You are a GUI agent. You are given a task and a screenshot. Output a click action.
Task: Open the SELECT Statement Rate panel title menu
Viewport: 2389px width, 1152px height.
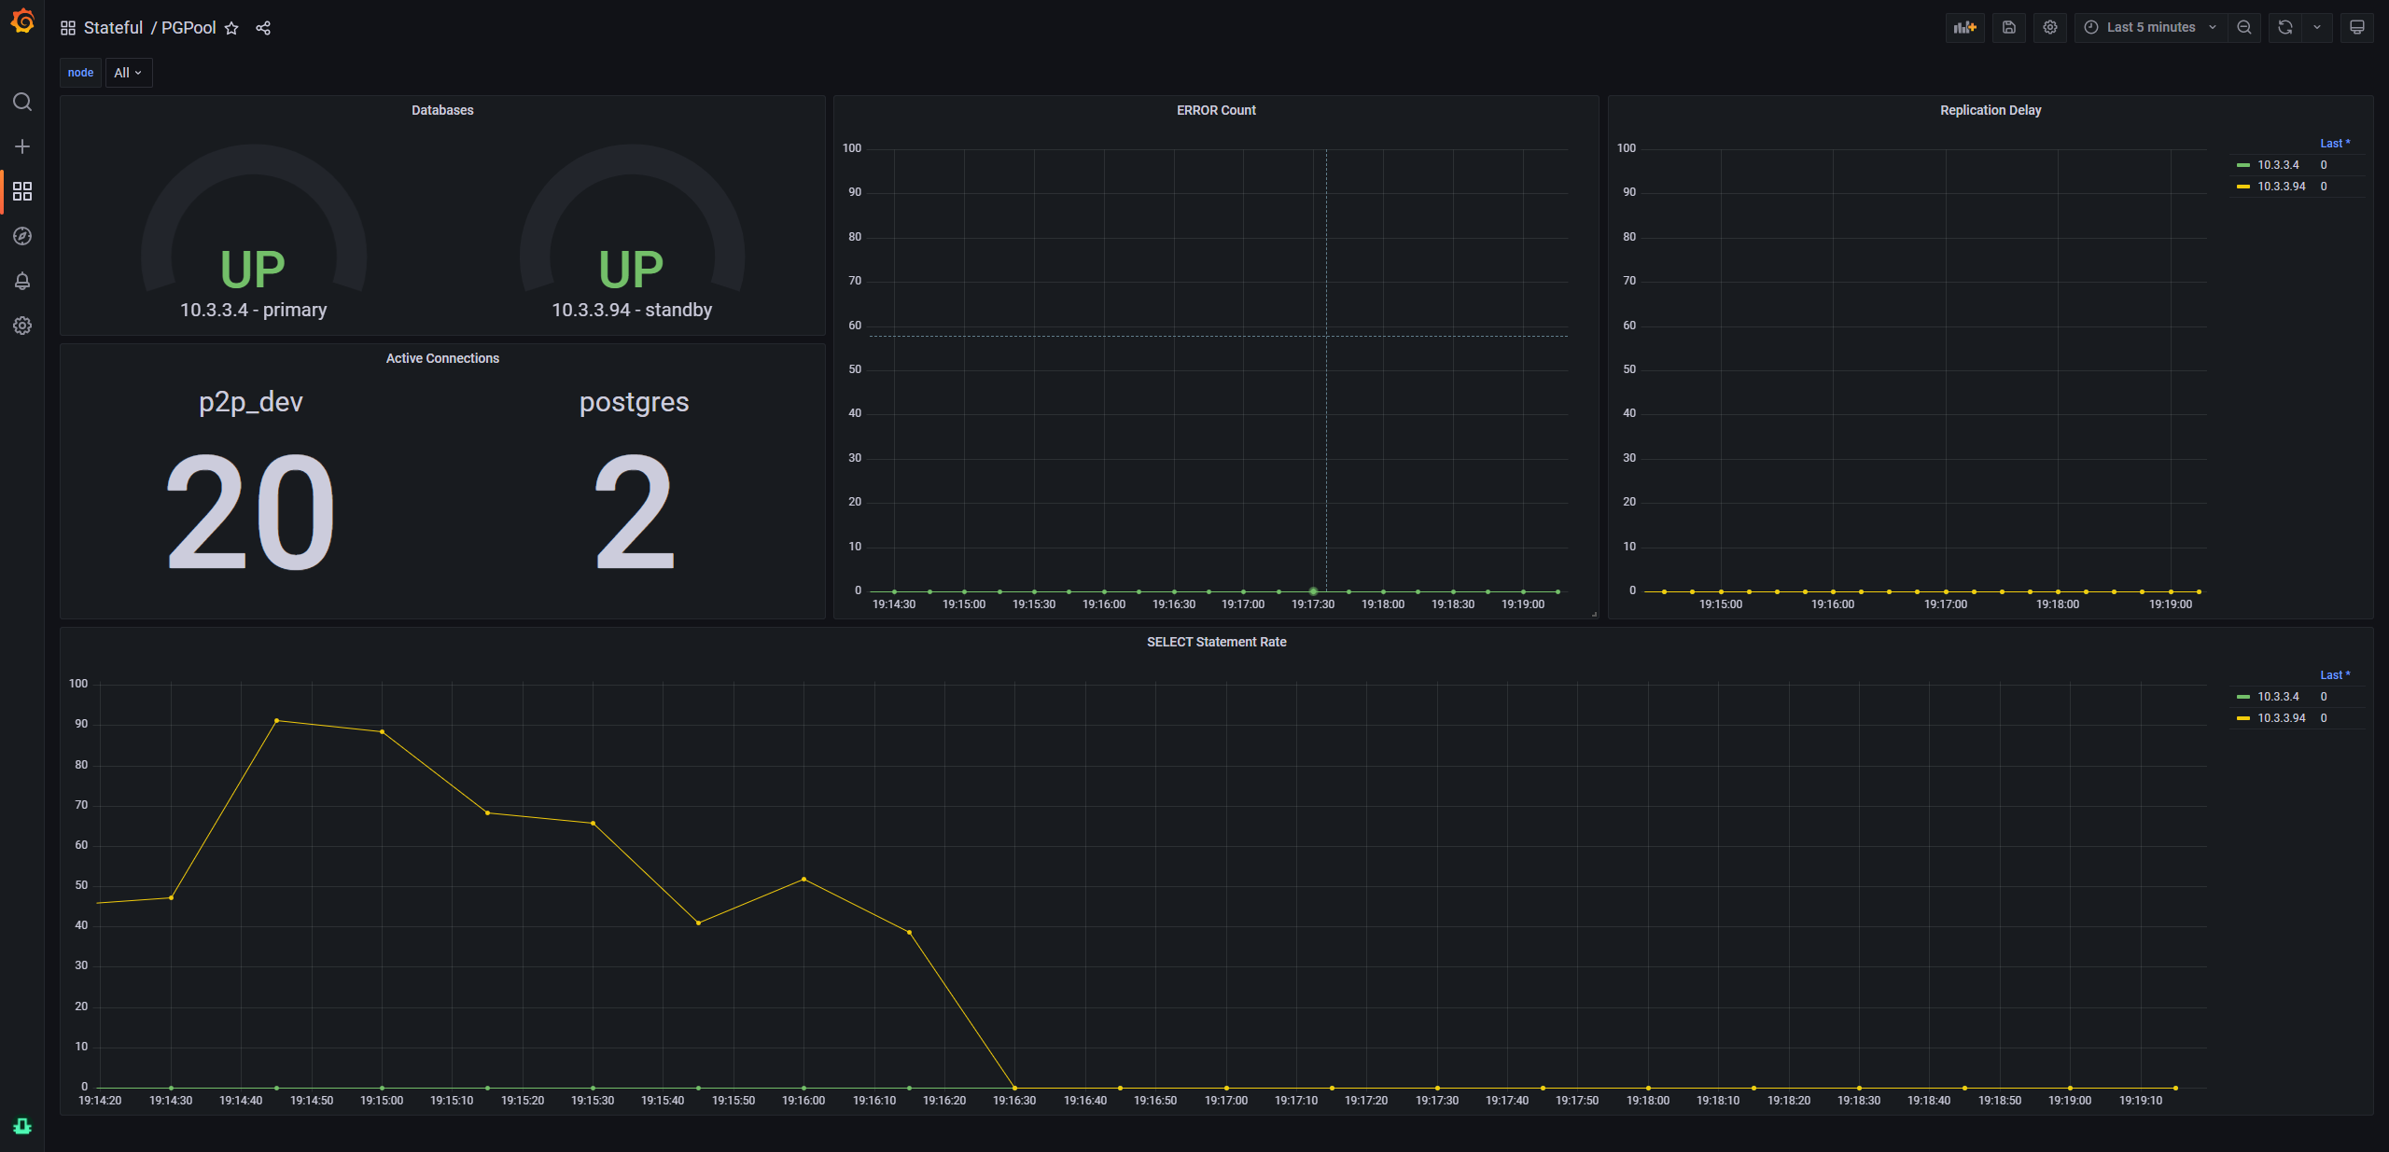click(1215, 642)
